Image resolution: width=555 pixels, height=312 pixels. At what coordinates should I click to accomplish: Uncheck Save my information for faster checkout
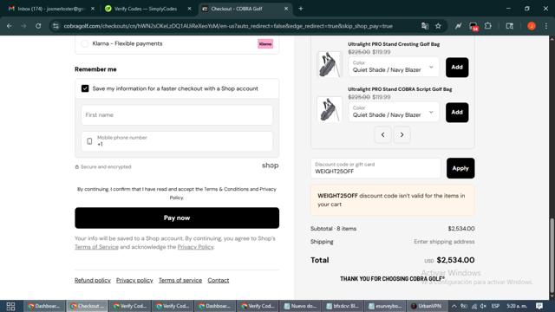pyautogui.click(x=85, y=88)
